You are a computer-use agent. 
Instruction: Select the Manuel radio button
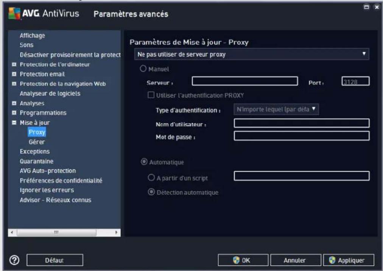point(143,69)
